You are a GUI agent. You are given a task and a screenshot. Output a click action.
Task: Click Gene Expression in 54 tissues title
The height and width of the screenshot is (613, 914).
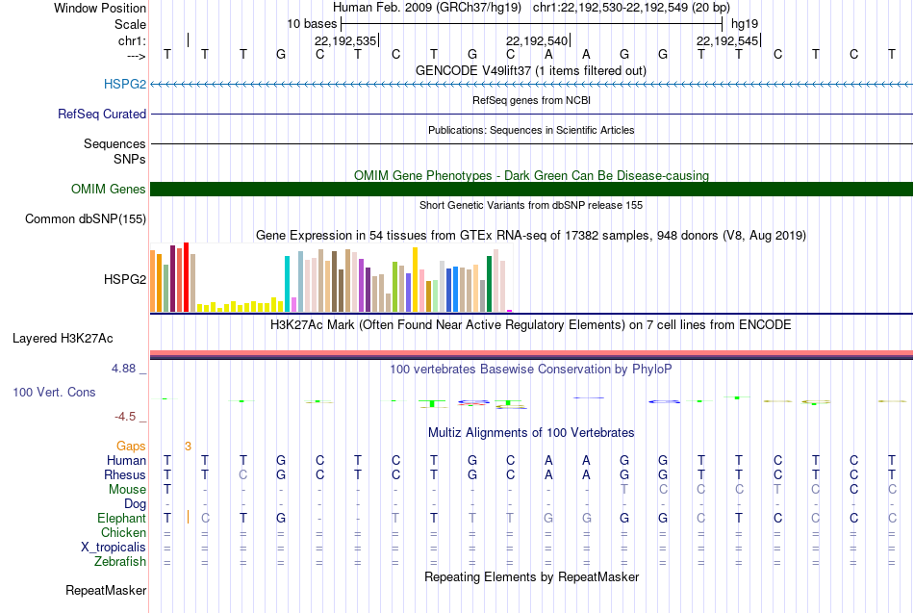point(531,235)
